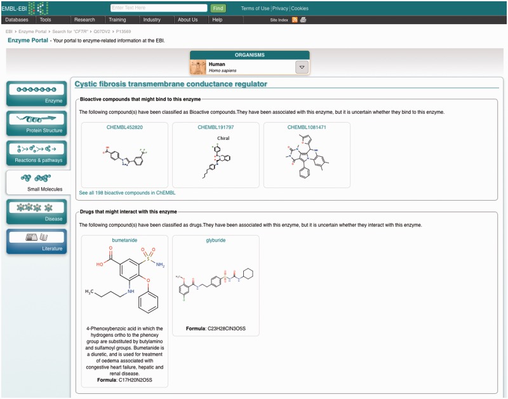Select the Protein Structure sidebar icon
This screenshot has width=508, height=399.
36,123
